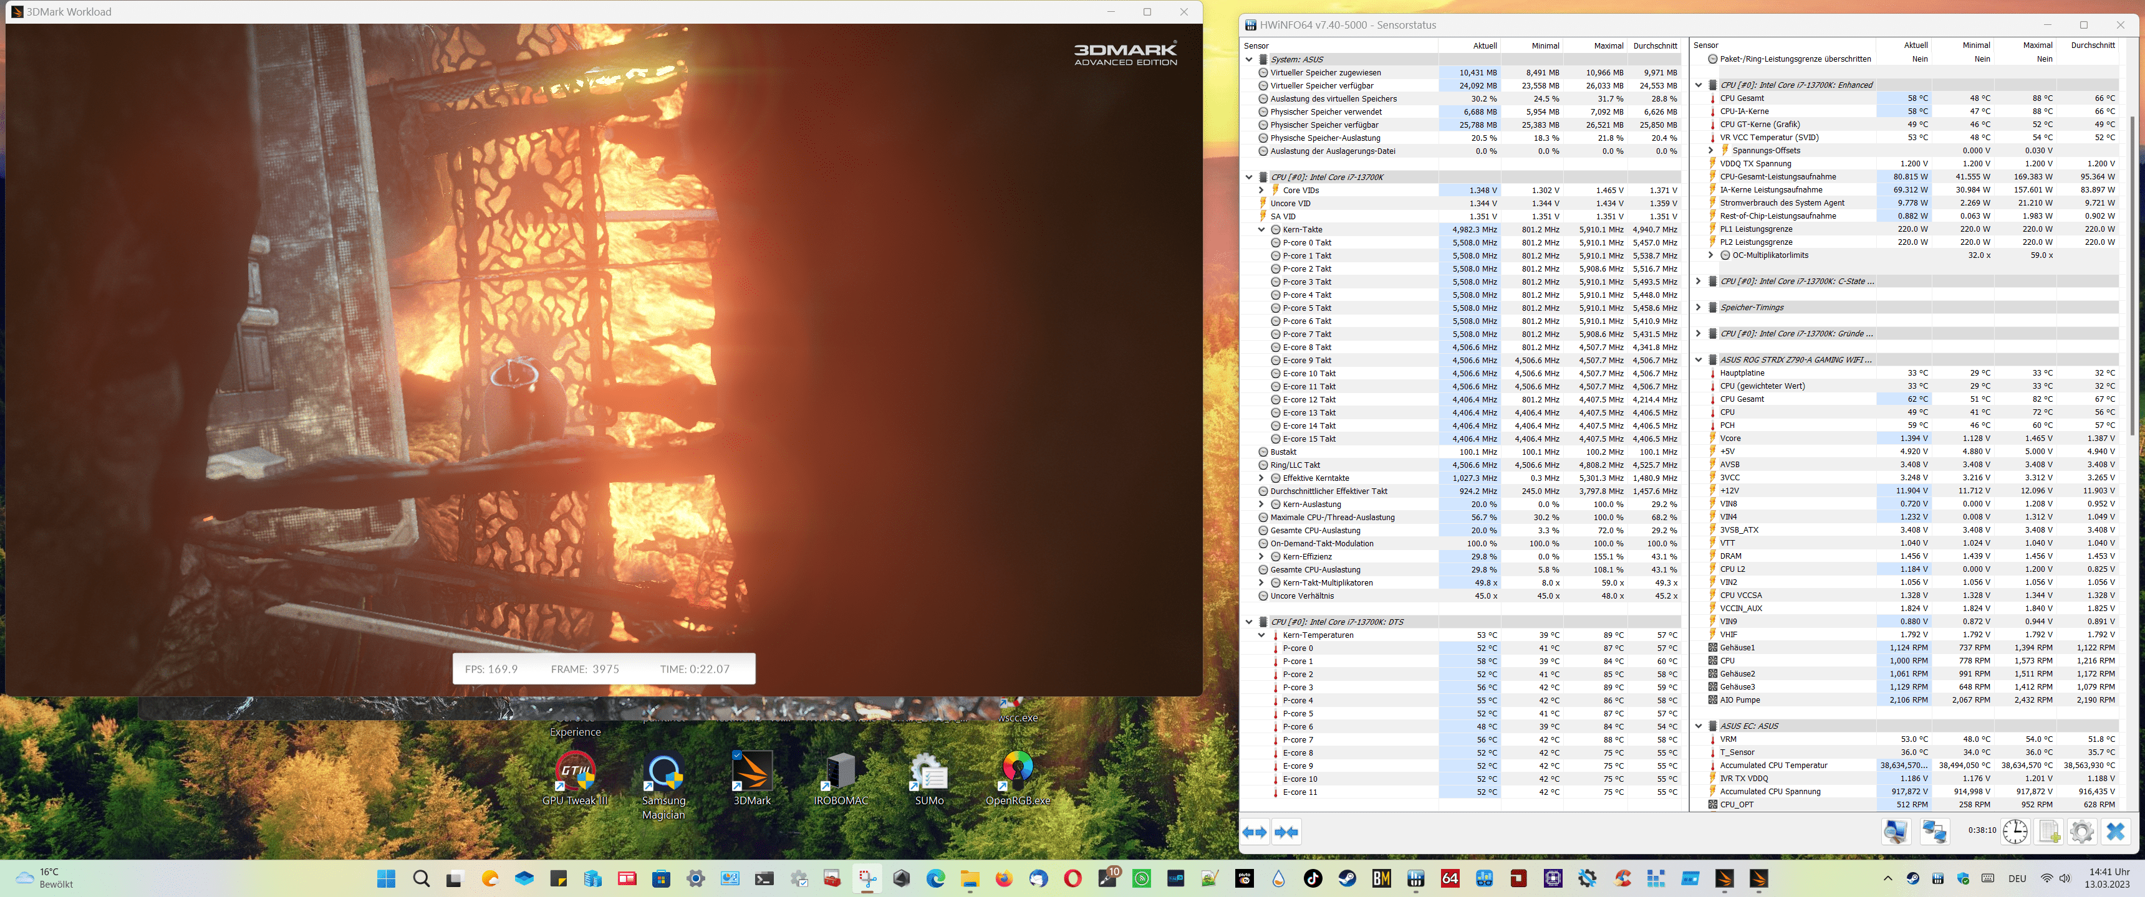Reset sensor timer with the clock icon
Image resolution: width=2145 pixels, height=897 pixels.
(2015, 831)
